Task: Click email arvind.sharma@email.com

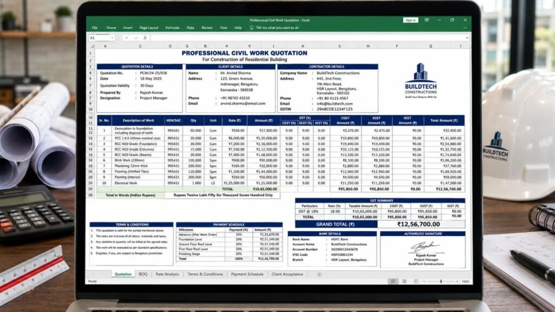Action: point(243,103)
